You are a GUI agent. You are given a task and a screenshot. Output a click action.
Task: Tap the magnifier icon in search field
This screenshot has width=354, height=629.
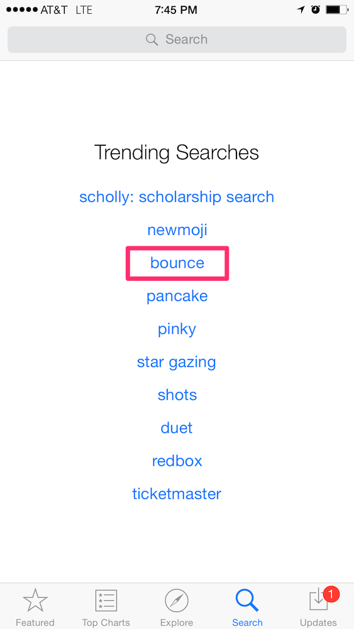pos(152,40)
